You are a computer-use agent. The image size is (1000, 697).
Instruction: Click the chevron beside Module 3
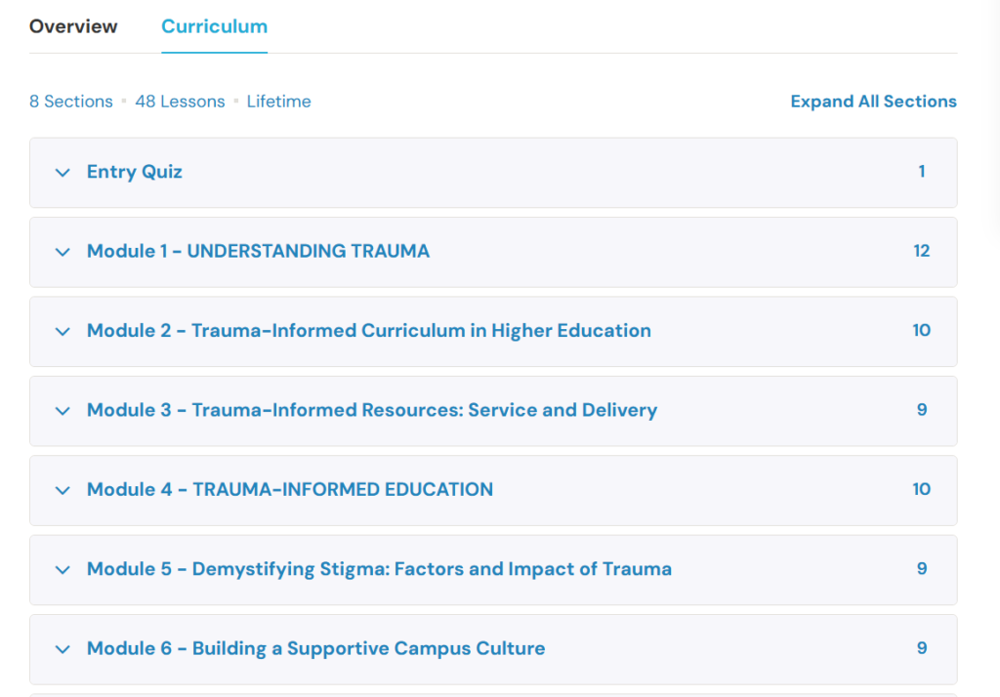click(x=62, y=411)
